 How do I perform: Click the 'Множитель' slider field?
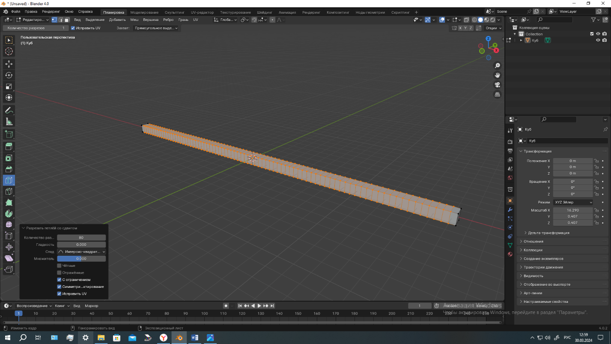click(x=81, y=259)
